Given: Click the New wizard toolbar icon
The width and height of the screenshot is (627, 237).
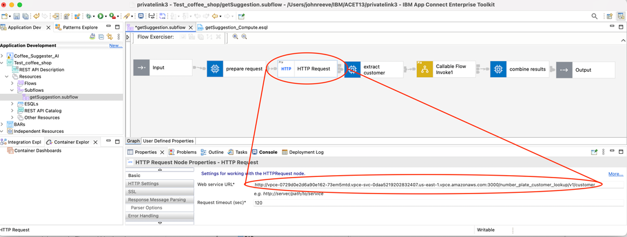Looking at the screenshot, I should [x=5, y=17].
